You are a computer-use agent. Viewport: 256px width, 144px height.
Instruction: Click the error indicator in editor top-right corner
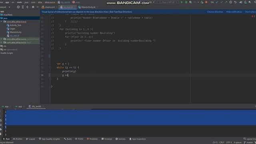coord(253,16)
